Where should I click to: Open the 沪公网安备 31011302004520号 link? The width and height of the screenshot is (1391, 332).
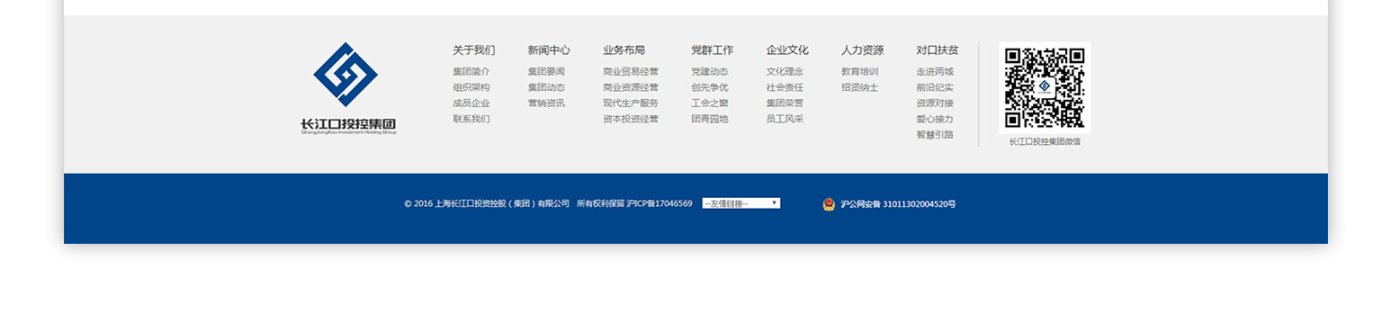(898, 204)
